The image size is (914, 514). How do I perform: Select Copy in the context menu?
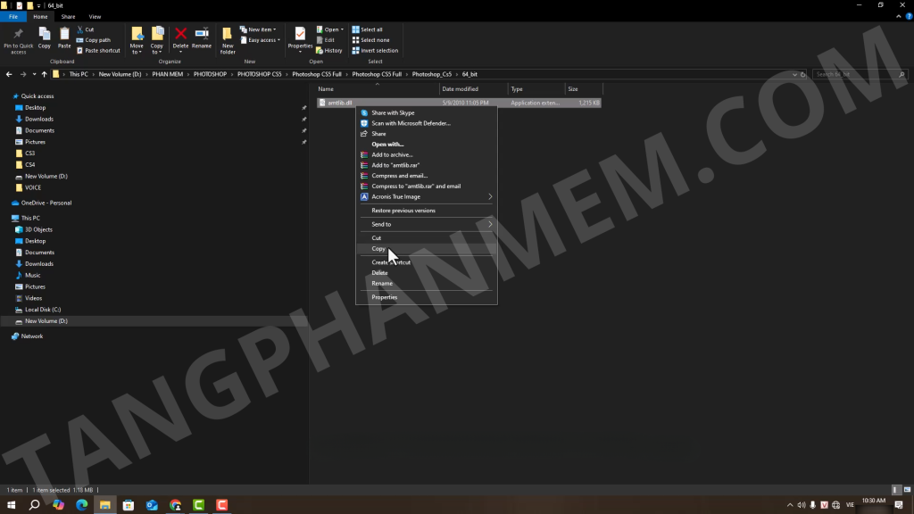coord(378,249)
